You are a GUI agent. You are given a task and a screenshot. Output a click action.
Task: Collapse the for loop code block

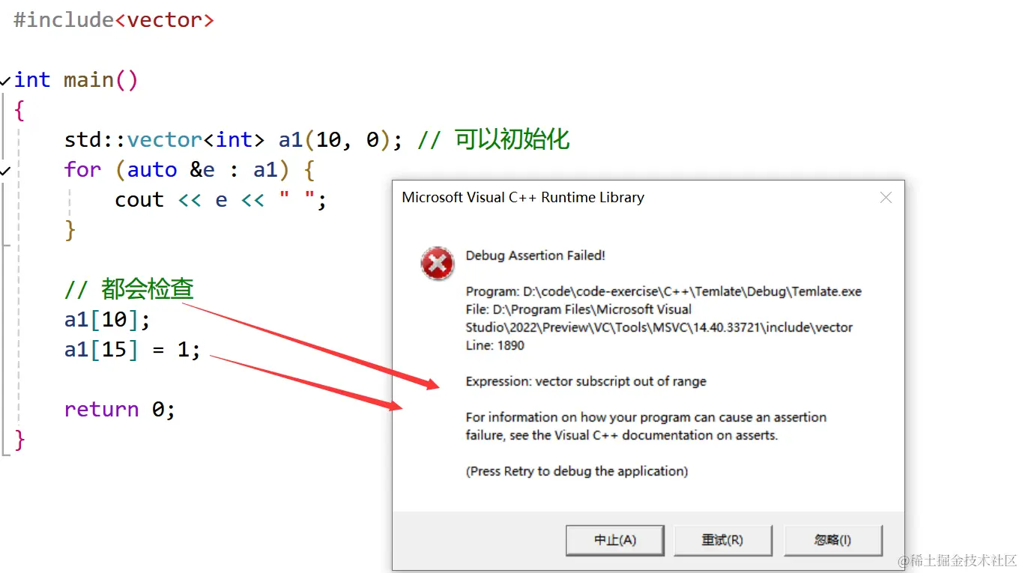(x=5, y=171)
